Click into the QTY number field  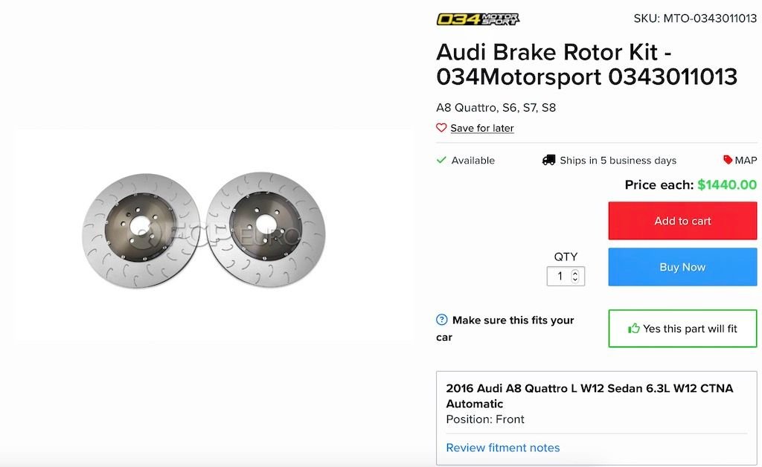click(x=560, y=277)
